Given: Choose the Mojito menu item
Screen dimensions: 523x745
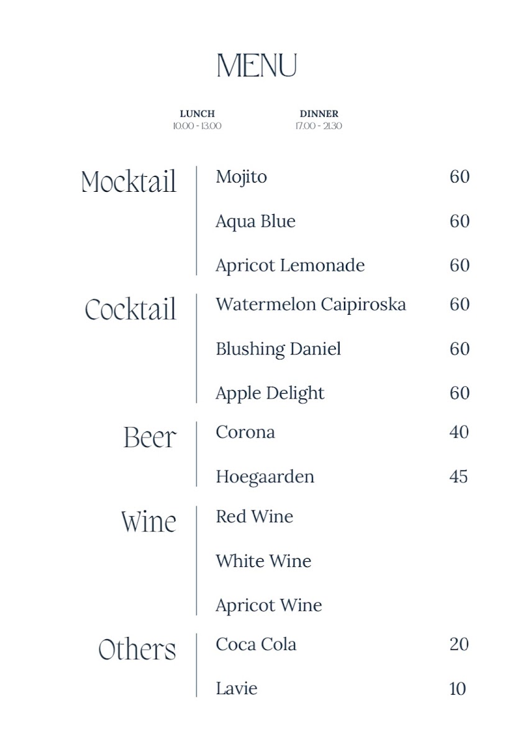Looking at the screenshot, I should pyautogui.click(x=241, y=177).
